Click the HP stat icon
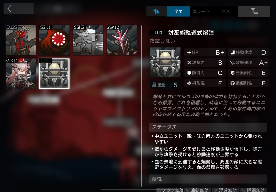 (189, 52)
